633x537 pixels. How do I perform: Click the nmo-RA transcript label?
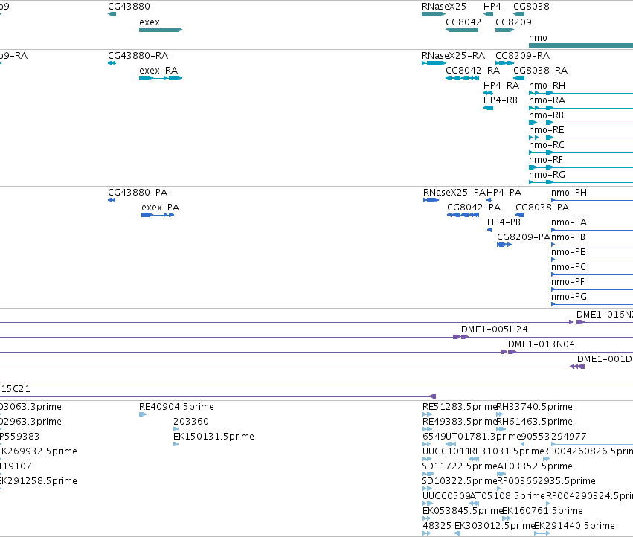coord(547,100)
